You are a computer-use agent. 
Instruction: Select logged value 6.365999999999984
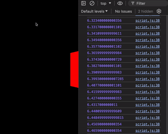[x=104, y=53]
